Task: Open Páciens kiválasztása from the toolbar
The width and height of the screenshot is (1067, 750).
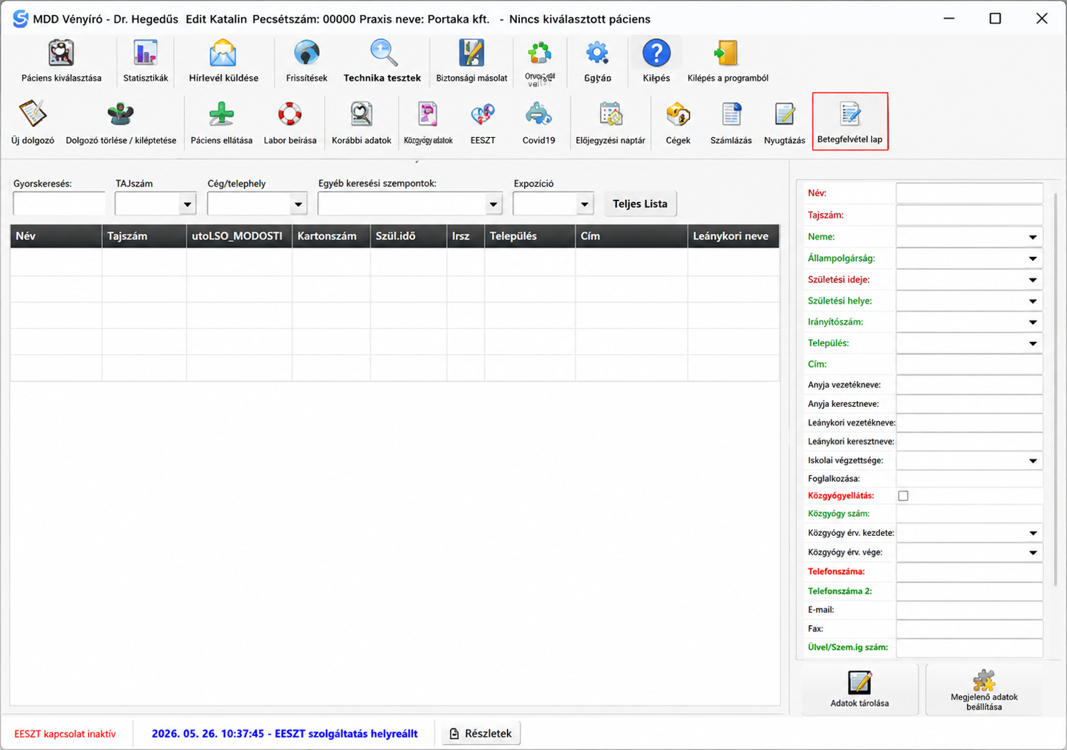Action: [x=61, y=62]
